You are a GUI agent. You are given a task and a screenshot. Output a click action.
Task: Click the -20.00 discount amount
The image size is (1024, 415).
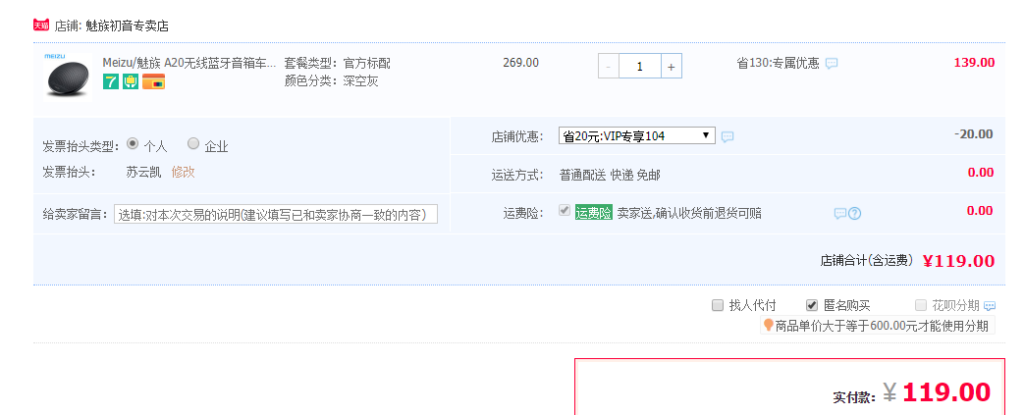click(974, 134)
